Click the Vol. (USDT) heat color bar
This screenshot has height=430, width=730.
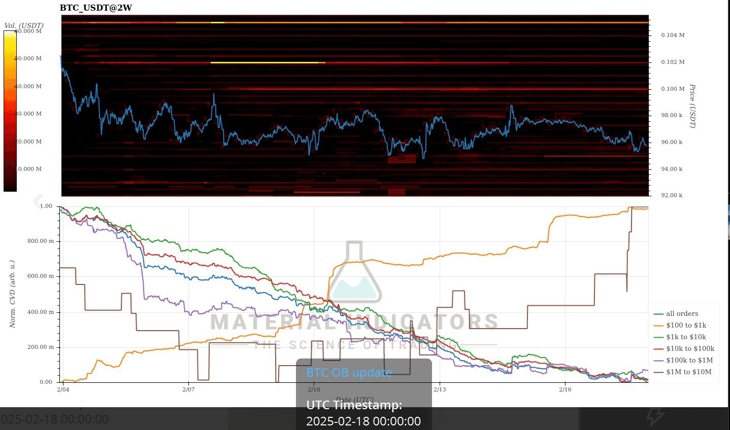(x=10, y=111)
